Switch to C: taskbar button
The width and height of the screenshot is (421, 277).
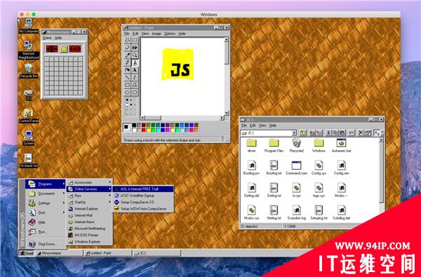156,253
